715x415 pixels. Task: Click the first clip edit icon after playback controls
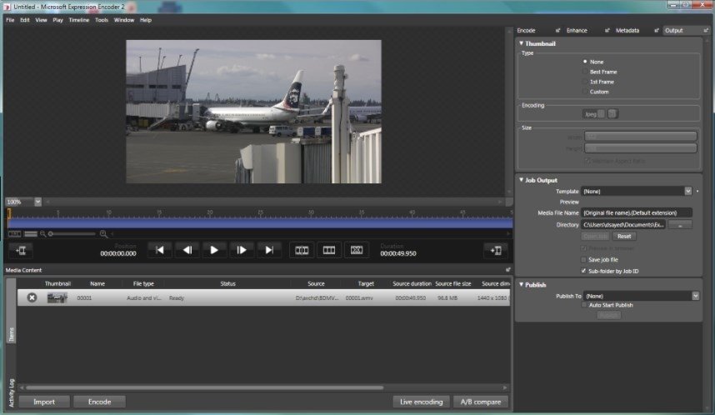pos(302,250)
